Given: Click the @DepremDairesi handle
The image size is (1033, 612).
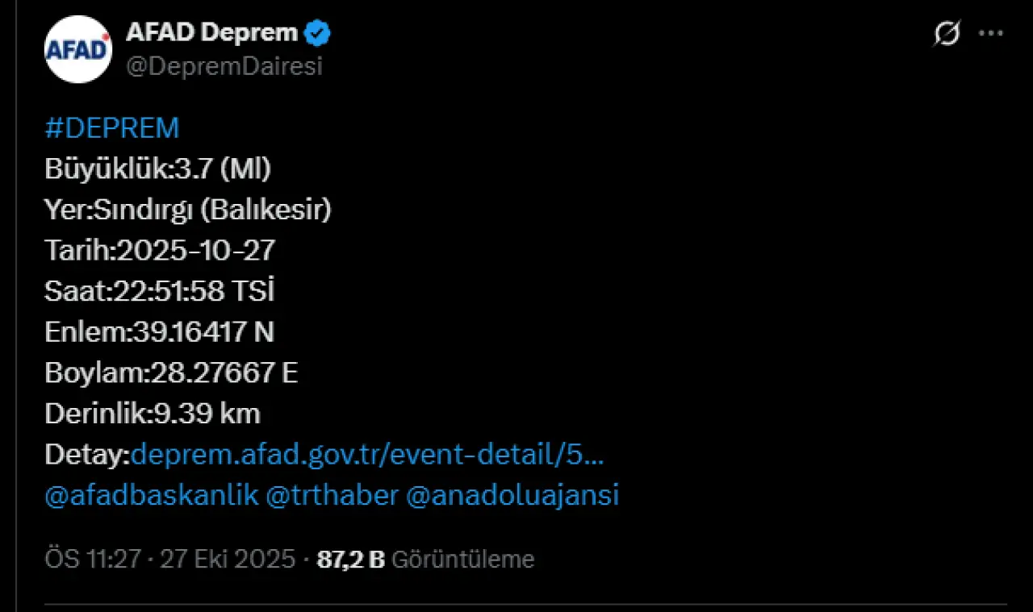Looking at the screenshot, I should tap(224, 67).
